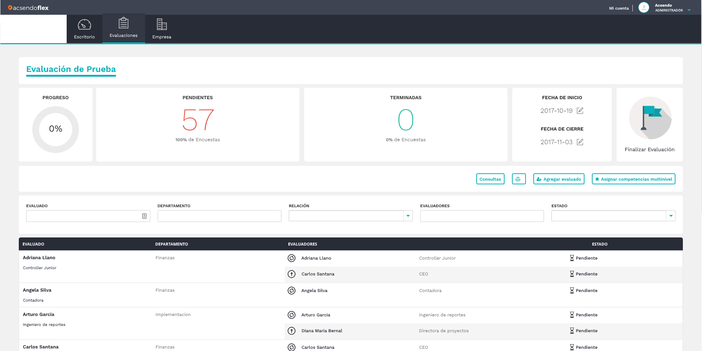Open Mi cuenta link
702x351 pixels.
(619, 8)
